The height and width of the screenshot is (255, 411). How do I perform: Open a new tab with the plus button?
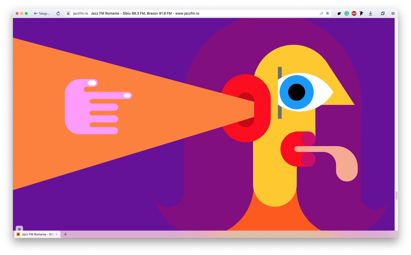coord(66,234)
